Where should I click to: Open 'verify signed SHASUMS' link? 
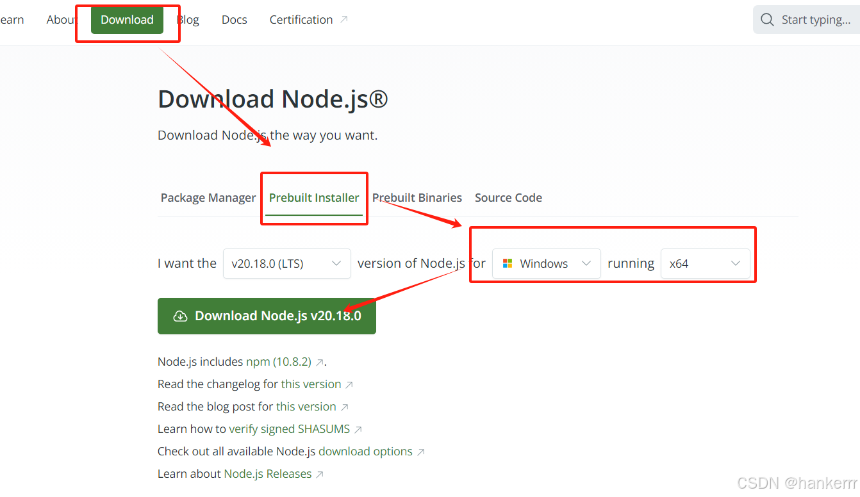[x=290, y=429]
